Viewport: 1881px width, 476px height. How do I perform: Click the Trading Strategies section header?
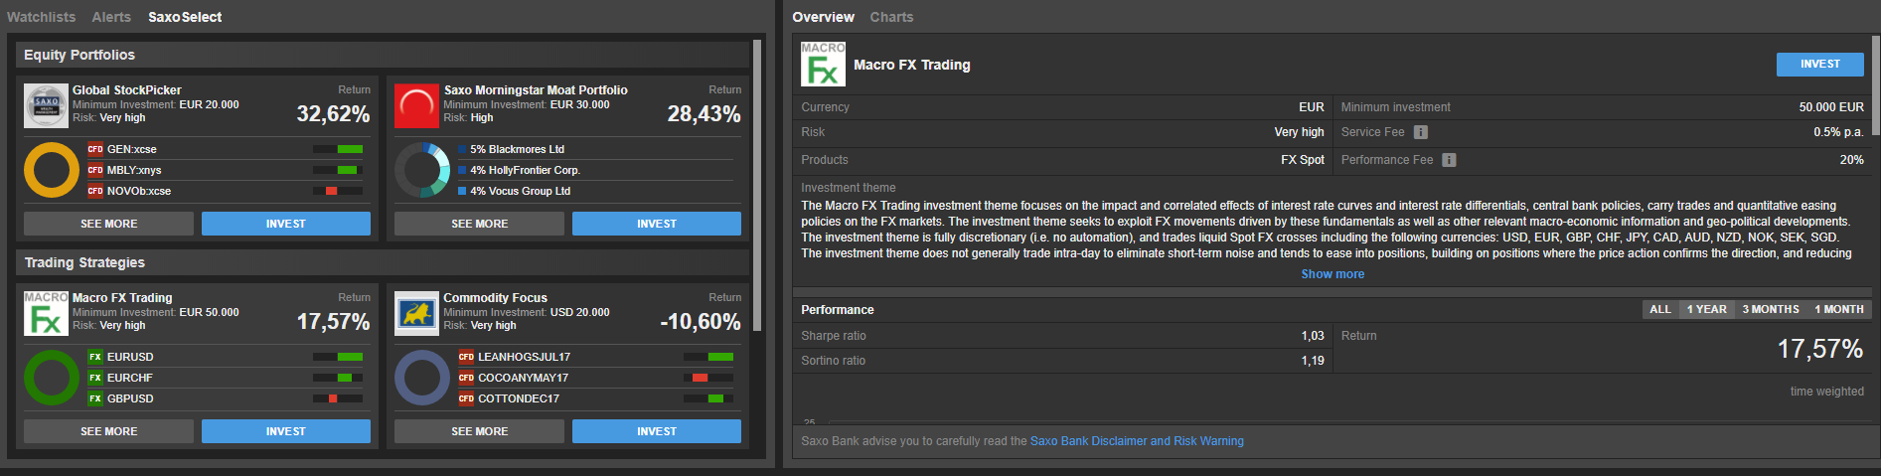[x=383, y=262]
